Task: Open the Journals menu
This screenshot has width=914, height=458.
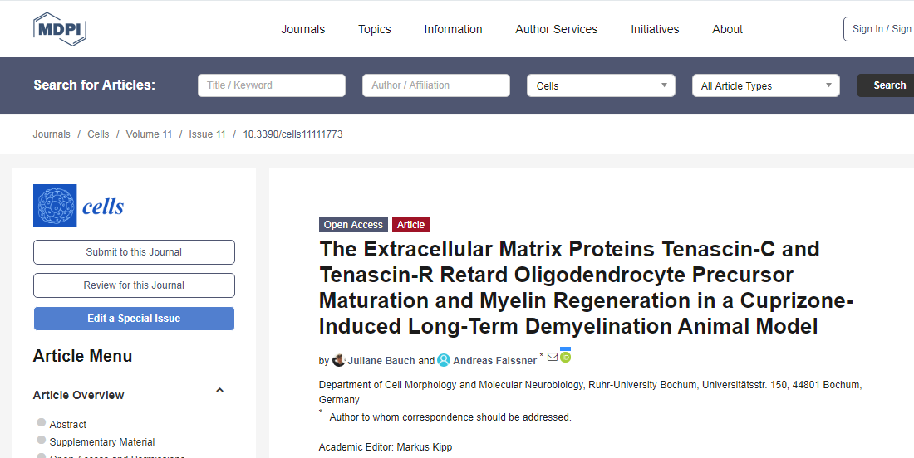Action: pyautogui.click(x=303, y=29)
